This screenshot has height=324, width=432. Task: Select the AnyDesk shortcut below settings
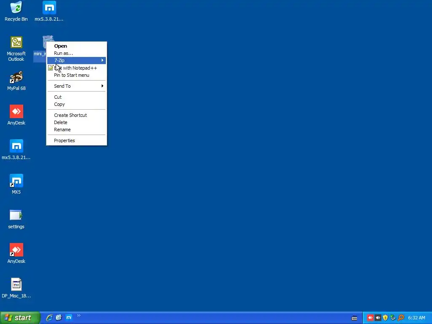coord(16,253)
